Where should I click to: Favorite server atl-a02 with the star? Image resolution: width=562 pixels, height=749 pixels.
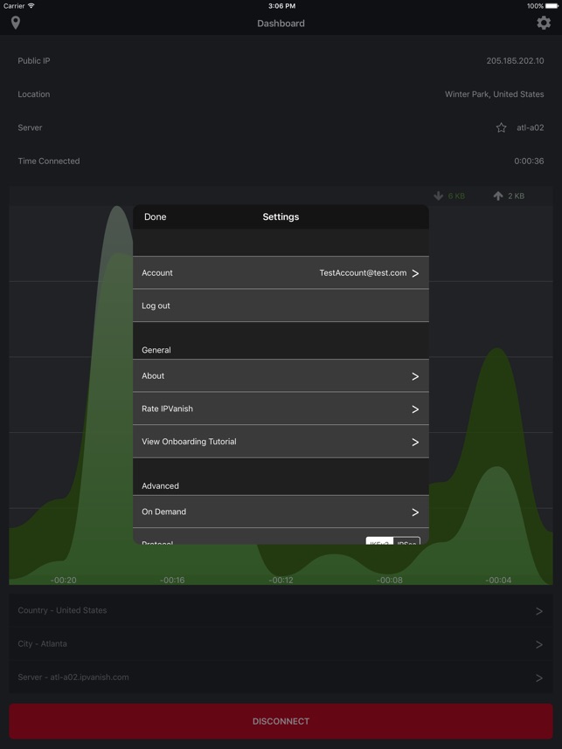pos(501,127)
